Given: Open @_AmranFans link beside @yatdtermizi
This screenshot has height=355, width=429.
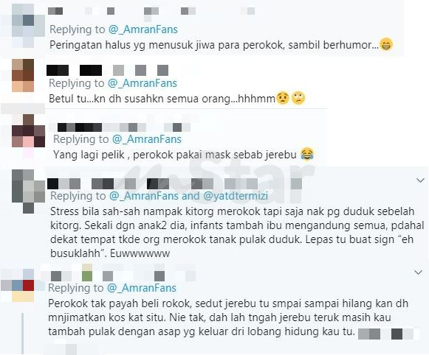Looking at the screenshot, I should [144, 196].
